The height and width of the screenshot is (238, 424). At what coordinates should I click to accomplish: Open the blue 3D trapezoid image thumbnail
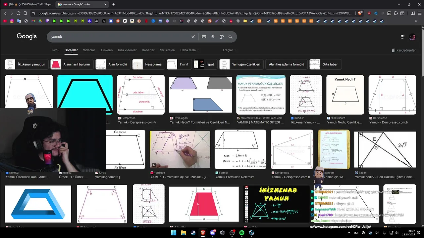[38, 204]
